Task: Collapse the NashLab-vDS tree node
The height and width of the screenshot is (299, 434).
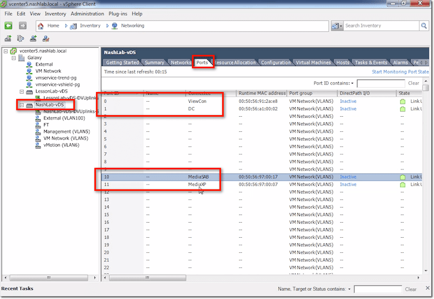Action: (x=22, y=105)
